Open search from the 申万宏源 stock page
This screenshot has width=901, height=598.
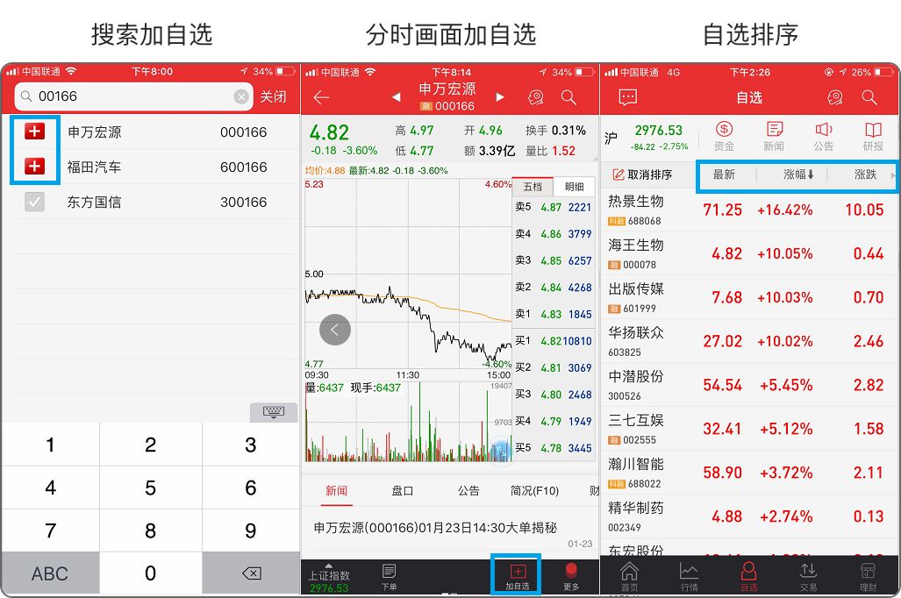[x=568, y=97]
